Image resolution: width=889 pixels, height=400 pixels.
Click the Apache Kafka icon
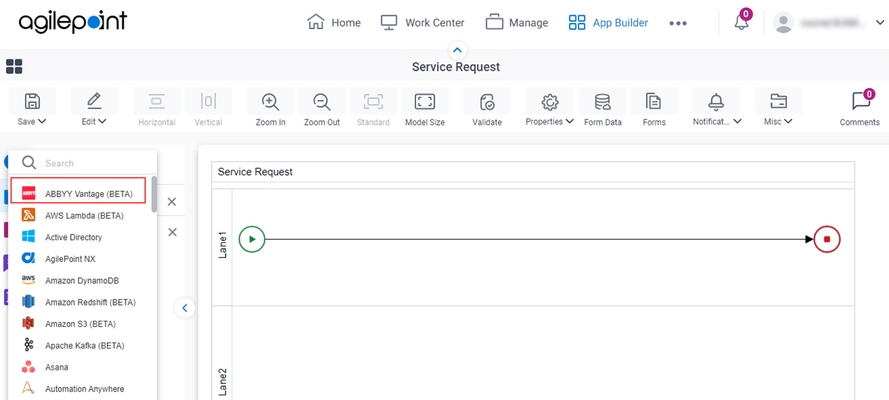(x=28, y=345)
